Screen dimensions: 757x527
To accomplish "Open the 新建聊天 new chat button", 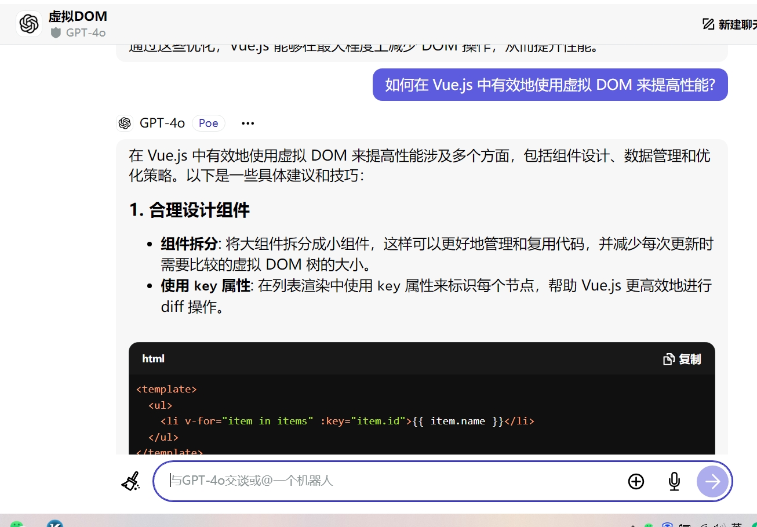I will [730, 24].
